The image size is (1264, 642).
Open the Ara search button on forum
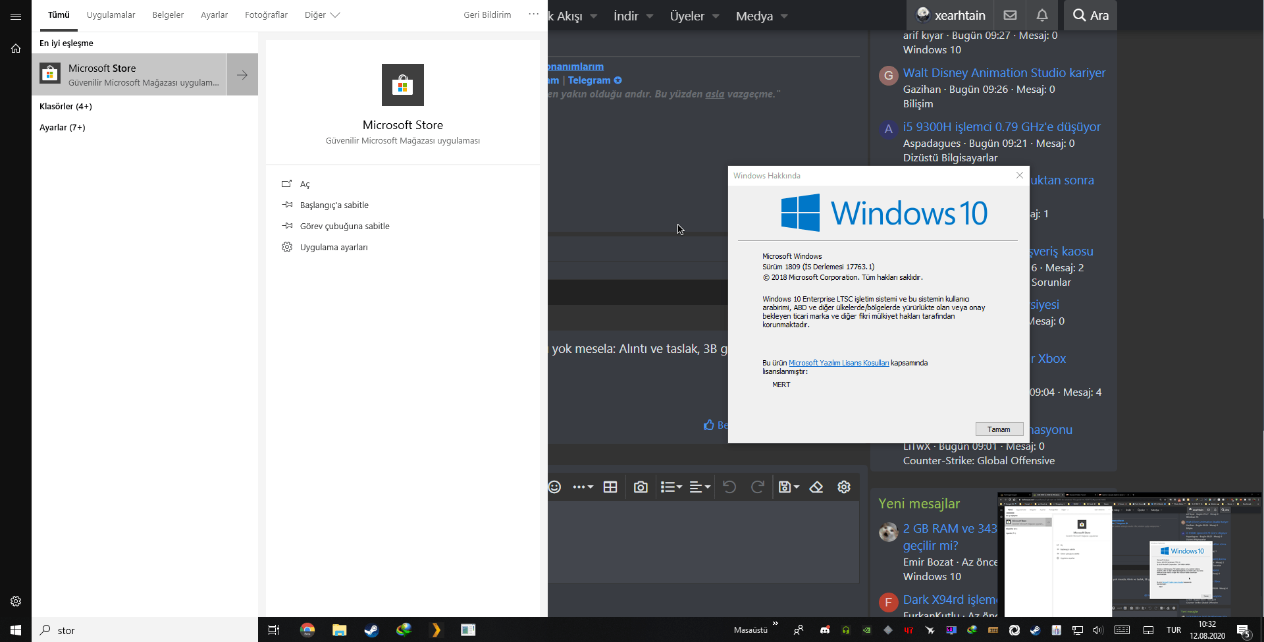(1090, 15)
